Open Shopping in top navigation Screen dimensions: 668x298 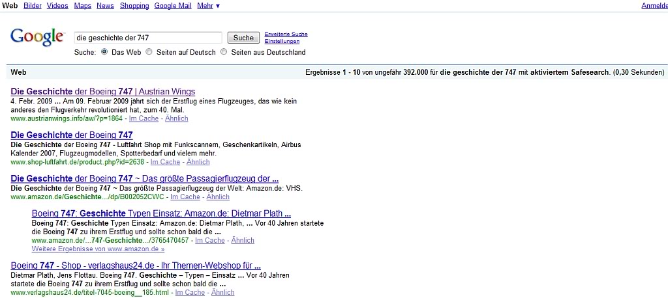pyautogui.click(x=134, y=5)
